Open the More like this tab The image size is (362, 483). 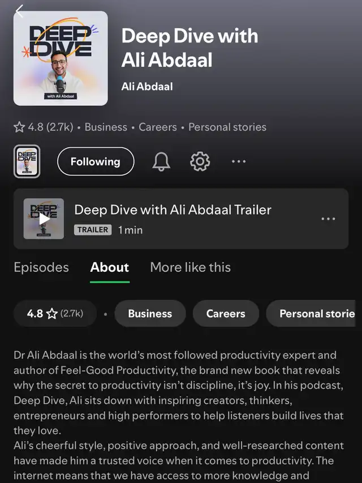click(190, 267)
